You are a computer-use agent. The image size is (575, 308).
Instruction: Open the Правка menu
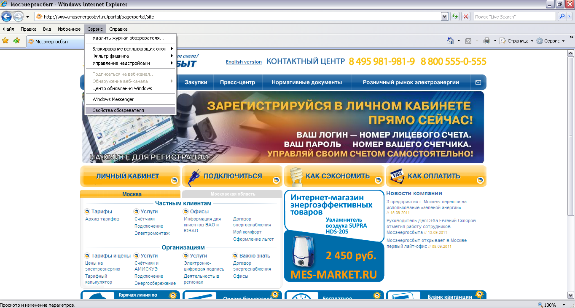coord(28,29)
